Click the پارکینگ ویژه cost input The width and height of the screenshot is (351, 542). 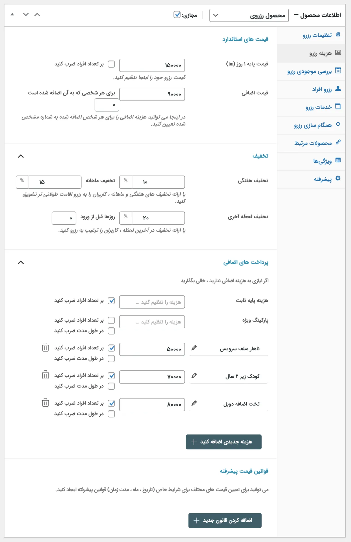tap(152, 322)
